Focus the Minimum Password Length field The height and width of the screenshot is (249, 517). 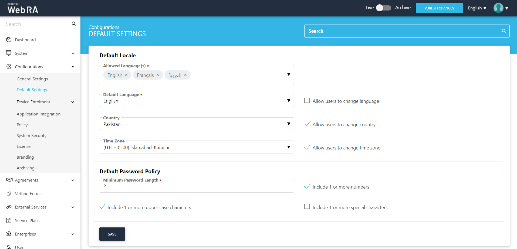196,186
